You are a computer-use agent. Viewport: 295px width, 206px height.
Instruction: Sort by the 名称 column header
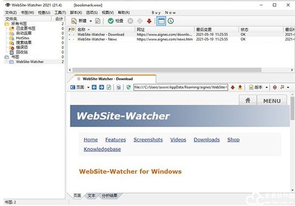click(105, 29)
